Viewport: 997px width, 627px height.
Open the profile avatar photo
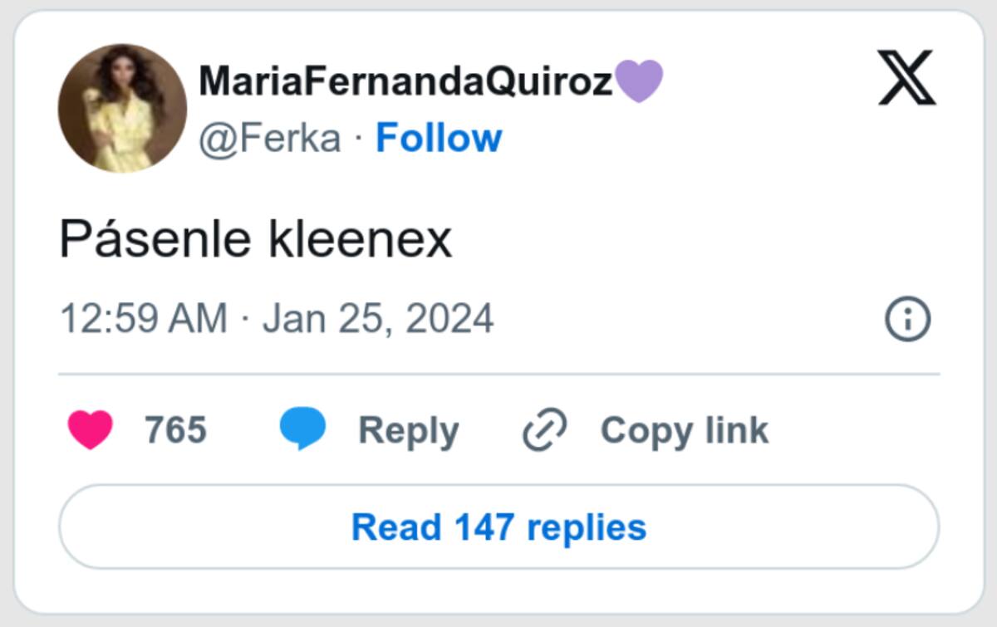(122, 109)
